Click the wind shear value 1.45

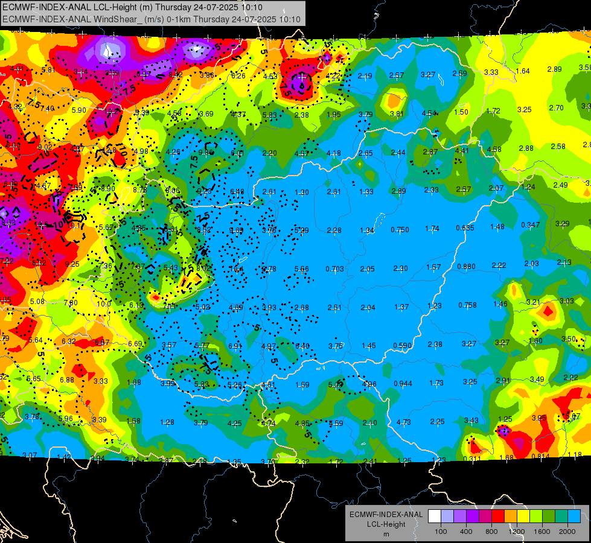369,346
